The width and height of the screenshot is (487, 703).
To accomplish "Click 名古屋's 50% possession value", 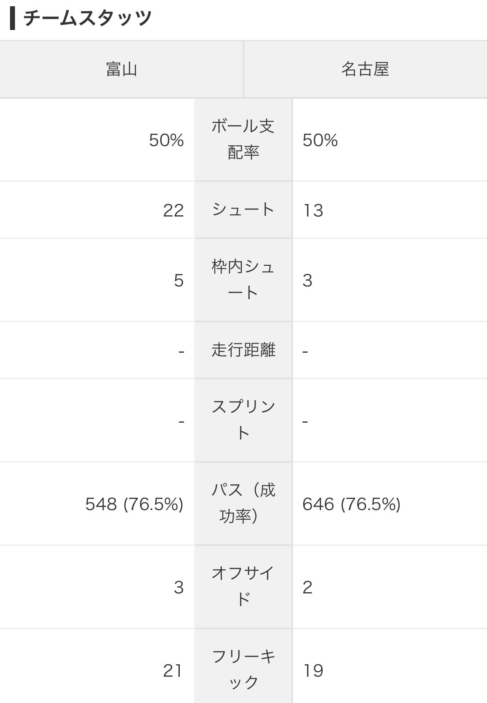I will tap(320, 140).
